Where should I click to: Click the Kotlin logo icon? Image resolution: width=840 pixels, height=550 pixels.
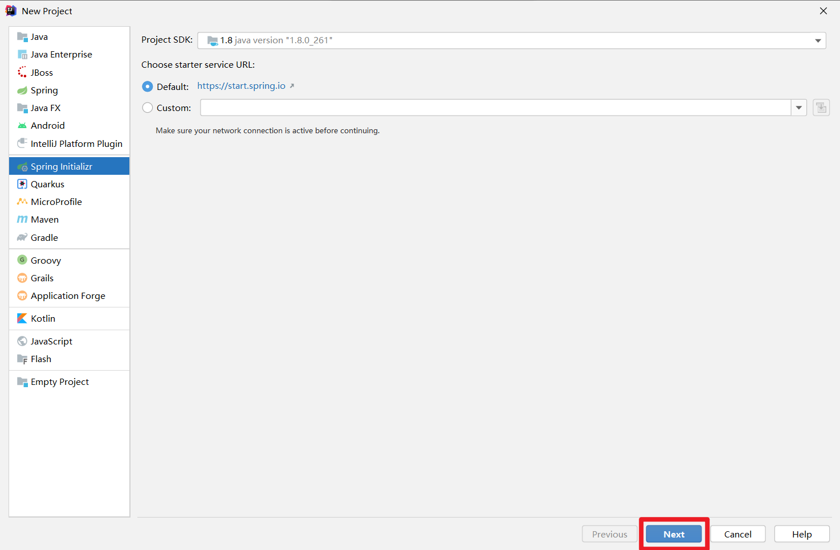pyautogui.click(x=22, y=318)
